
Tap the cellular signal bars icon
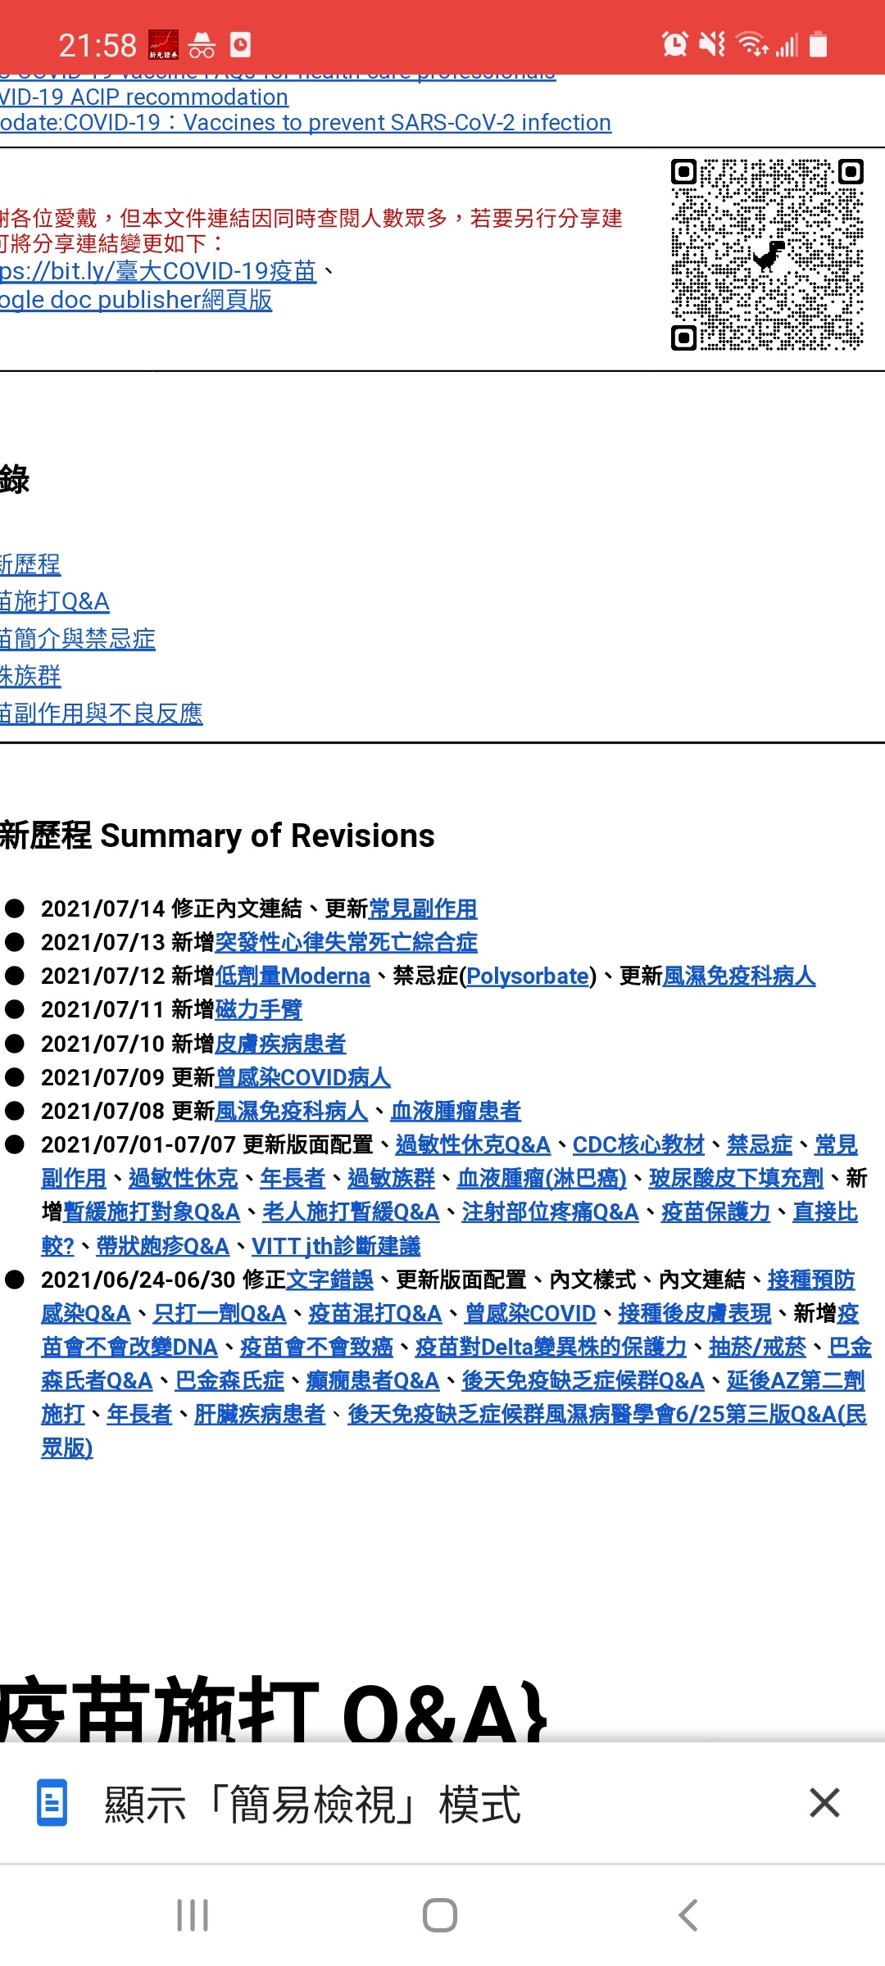(x=787, y=45)
